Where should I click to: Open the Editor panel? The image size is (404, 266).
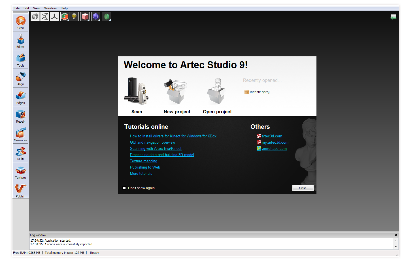click(20, 41)
